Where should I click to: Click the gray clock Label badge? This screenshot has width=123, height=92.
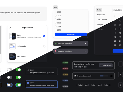coord(65,86)
